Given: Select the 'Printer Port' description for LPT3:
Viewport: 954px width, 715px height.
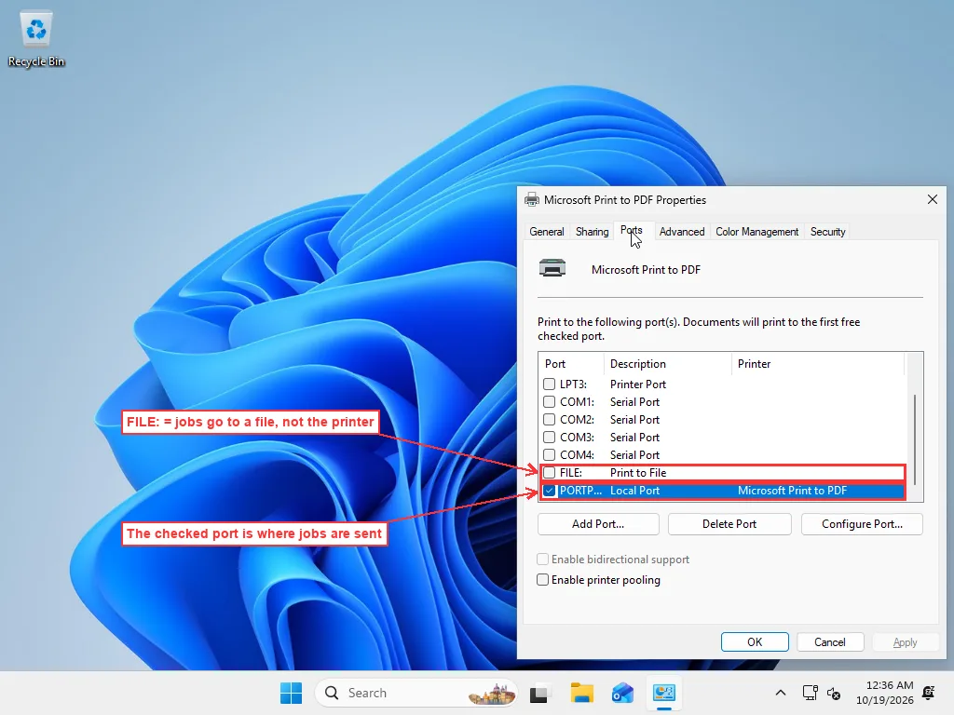Looking at the screenshot, I should [637, 384].
